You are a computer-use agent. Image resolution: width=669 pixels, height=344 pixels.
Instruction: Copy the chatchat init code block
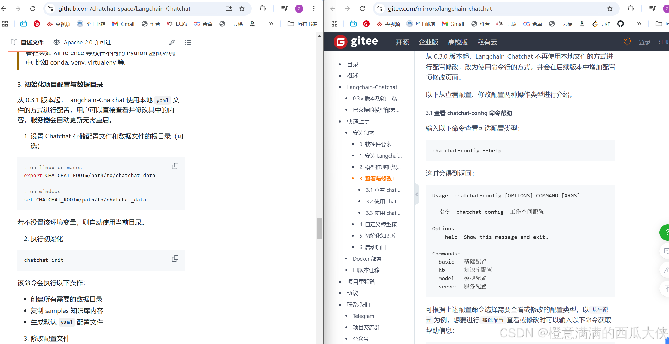(175, 259)
